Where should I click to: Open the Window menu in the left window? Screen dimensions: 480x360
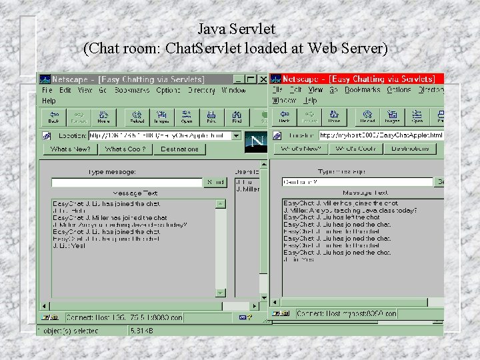click(x=233, y=90)
